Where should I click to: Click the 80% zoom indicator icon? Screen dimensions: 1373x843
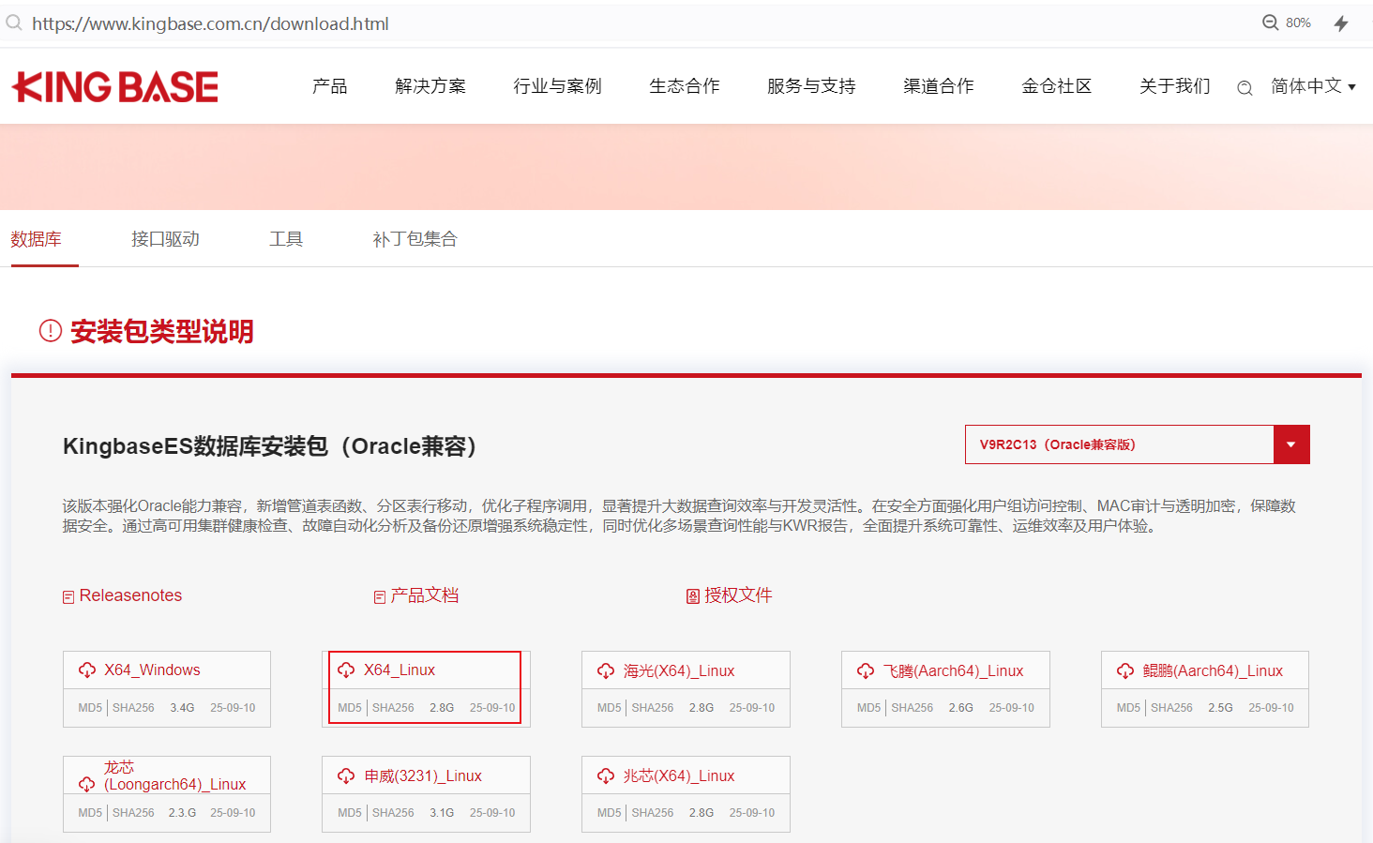click(x=1271, y=23)
